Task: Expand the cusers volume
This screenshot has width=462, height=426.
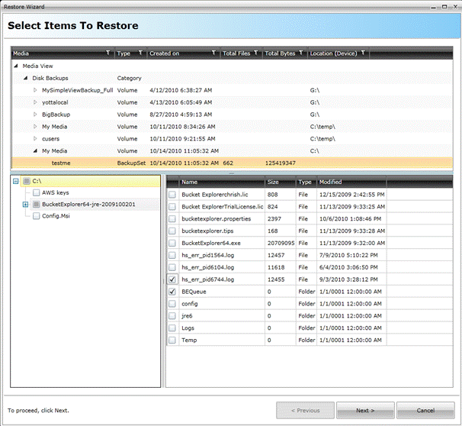Action: pyautogui.click(x=35, y=138)
